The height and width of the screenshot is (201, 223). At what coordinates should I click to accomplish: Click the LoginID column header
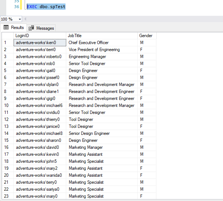40,36
